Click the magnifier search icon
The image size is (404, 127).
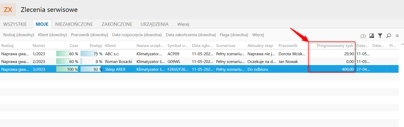tap(388, 36)
